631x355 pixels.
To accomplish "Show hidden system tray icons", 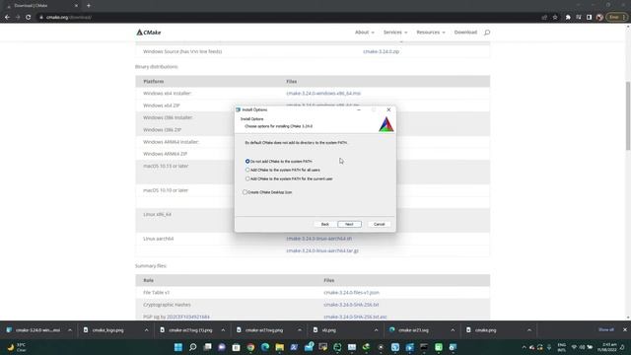I will point(524,347).
